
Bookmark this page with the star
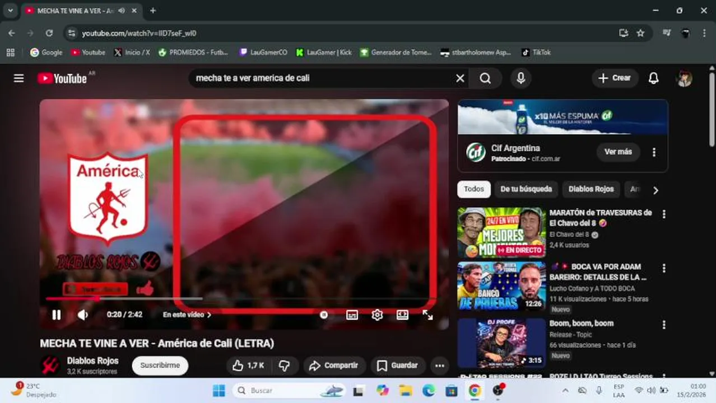640,33
